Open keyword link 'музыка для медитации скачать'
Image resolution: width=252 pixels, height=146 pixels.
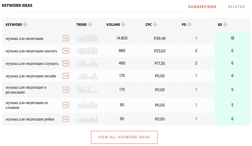click(31, 51)
